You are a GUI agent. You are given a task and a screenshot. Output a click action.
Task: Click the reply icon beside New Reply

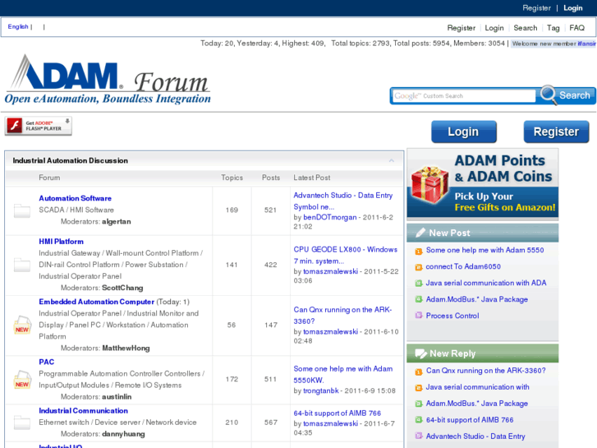click(x=420, y=353)
